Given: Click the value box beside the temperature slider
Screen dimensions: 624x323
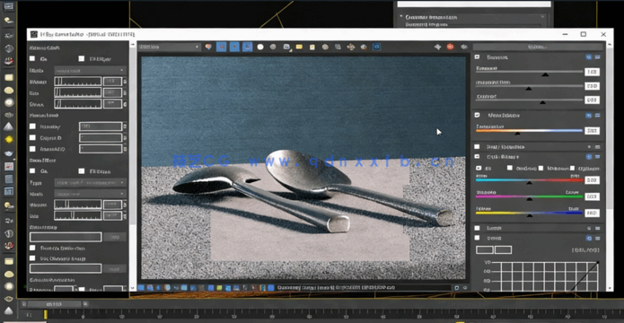Looking at the screenshot, I should [593, 130].
